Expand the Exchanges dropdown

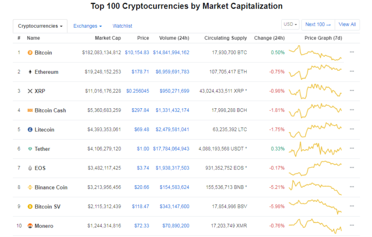88,26
